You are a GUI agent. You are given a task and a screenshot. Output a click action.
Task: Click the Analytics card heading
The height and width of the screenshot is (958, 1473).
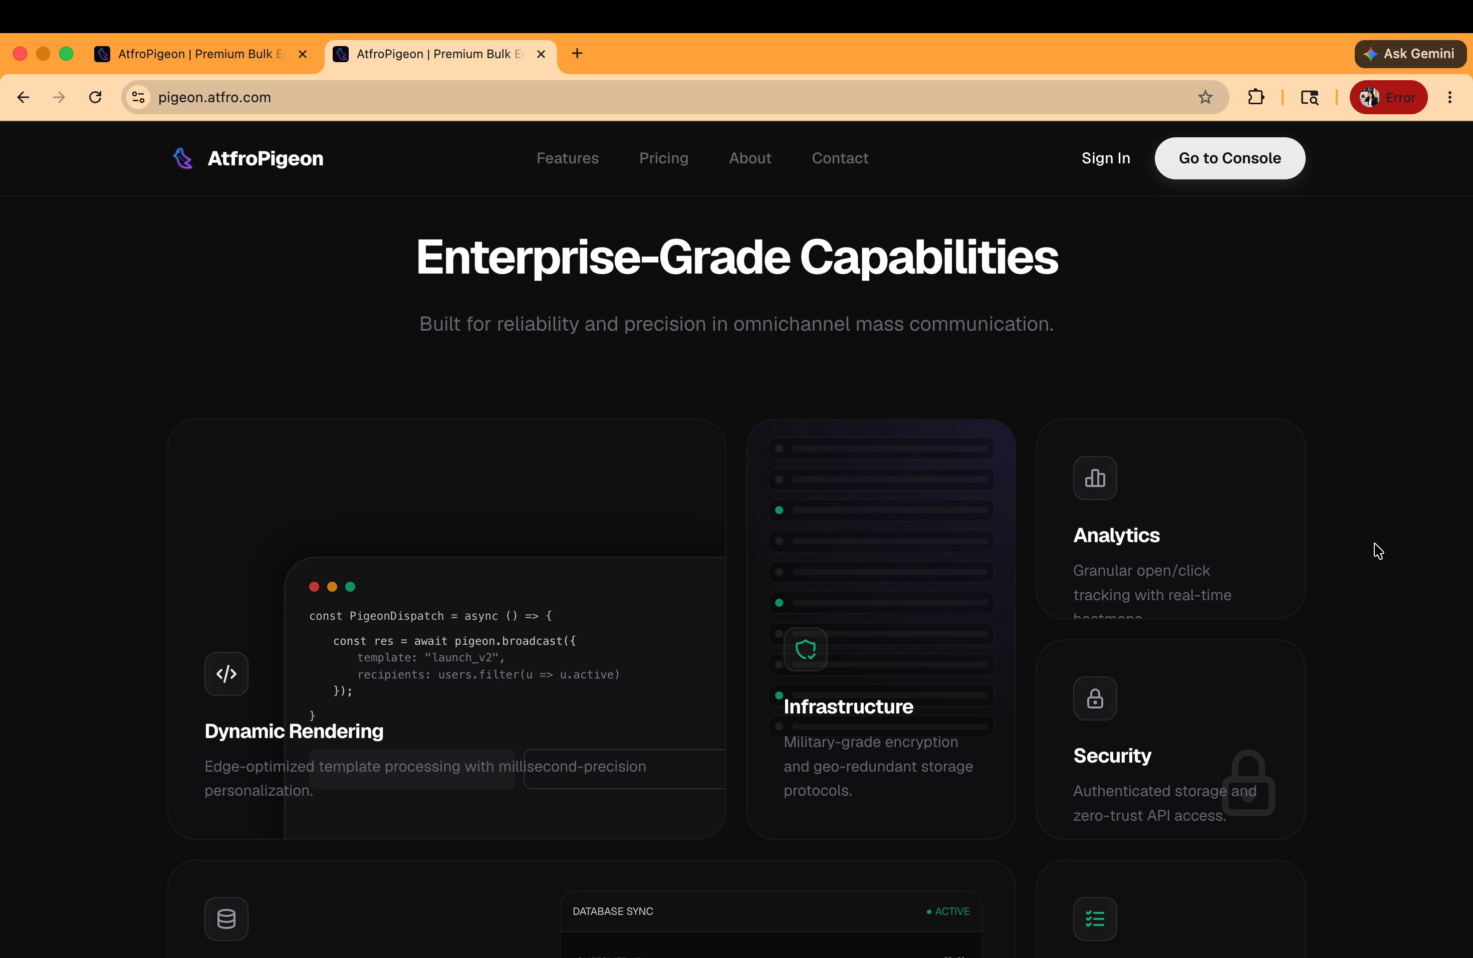tap(1116, 535)
